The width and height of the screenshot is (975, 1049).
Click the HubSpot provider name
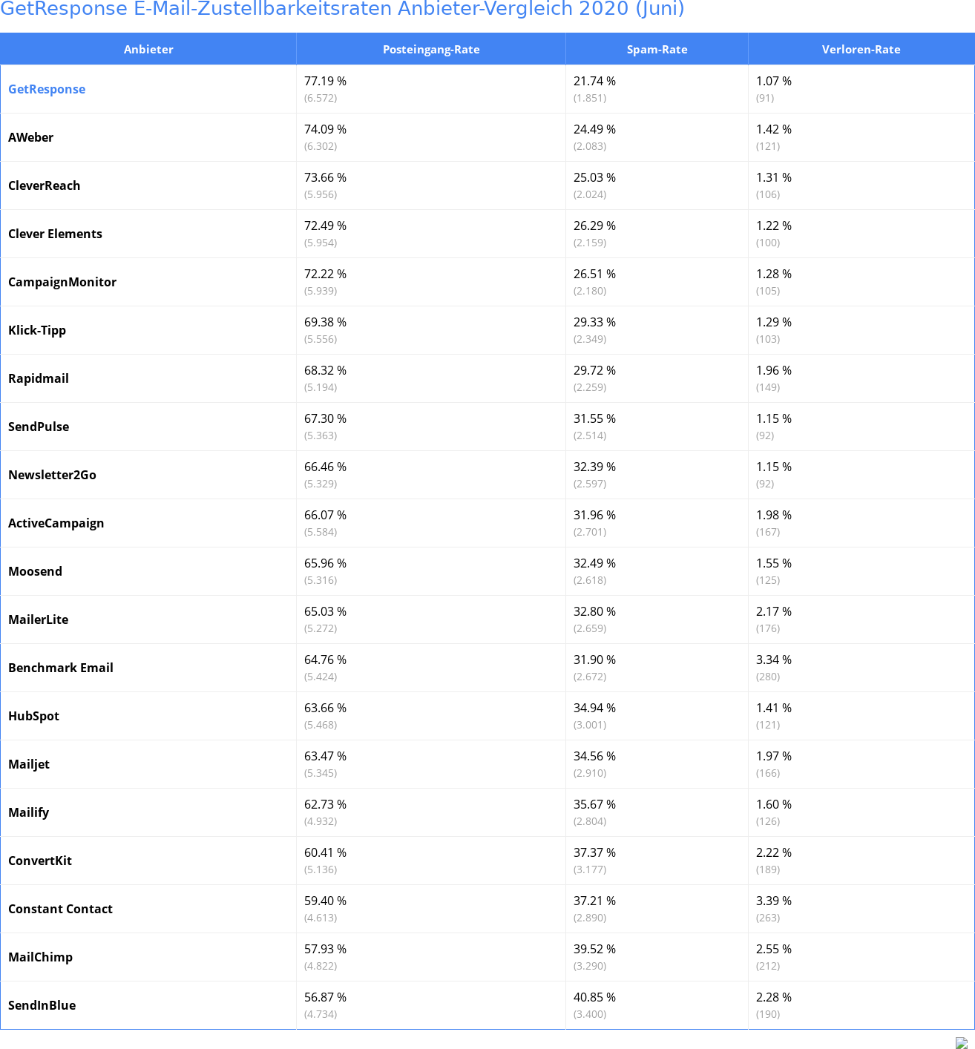[34, 716]
